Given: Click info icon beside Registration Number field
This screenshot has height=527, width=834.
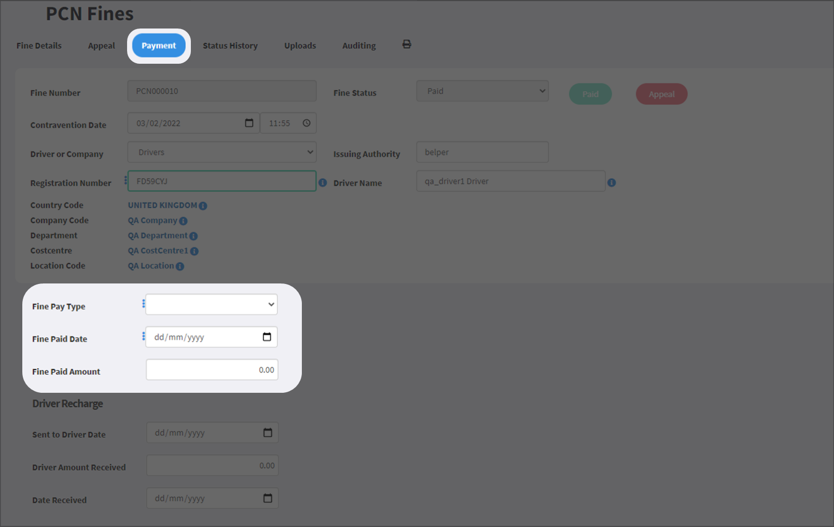Looking at the screenshot, I should point(323,183).
